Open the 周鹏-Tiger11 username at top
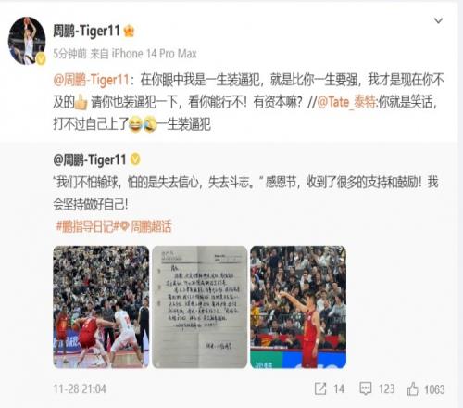Viewport: 463px width, 408px height. [x=86, y=31]
